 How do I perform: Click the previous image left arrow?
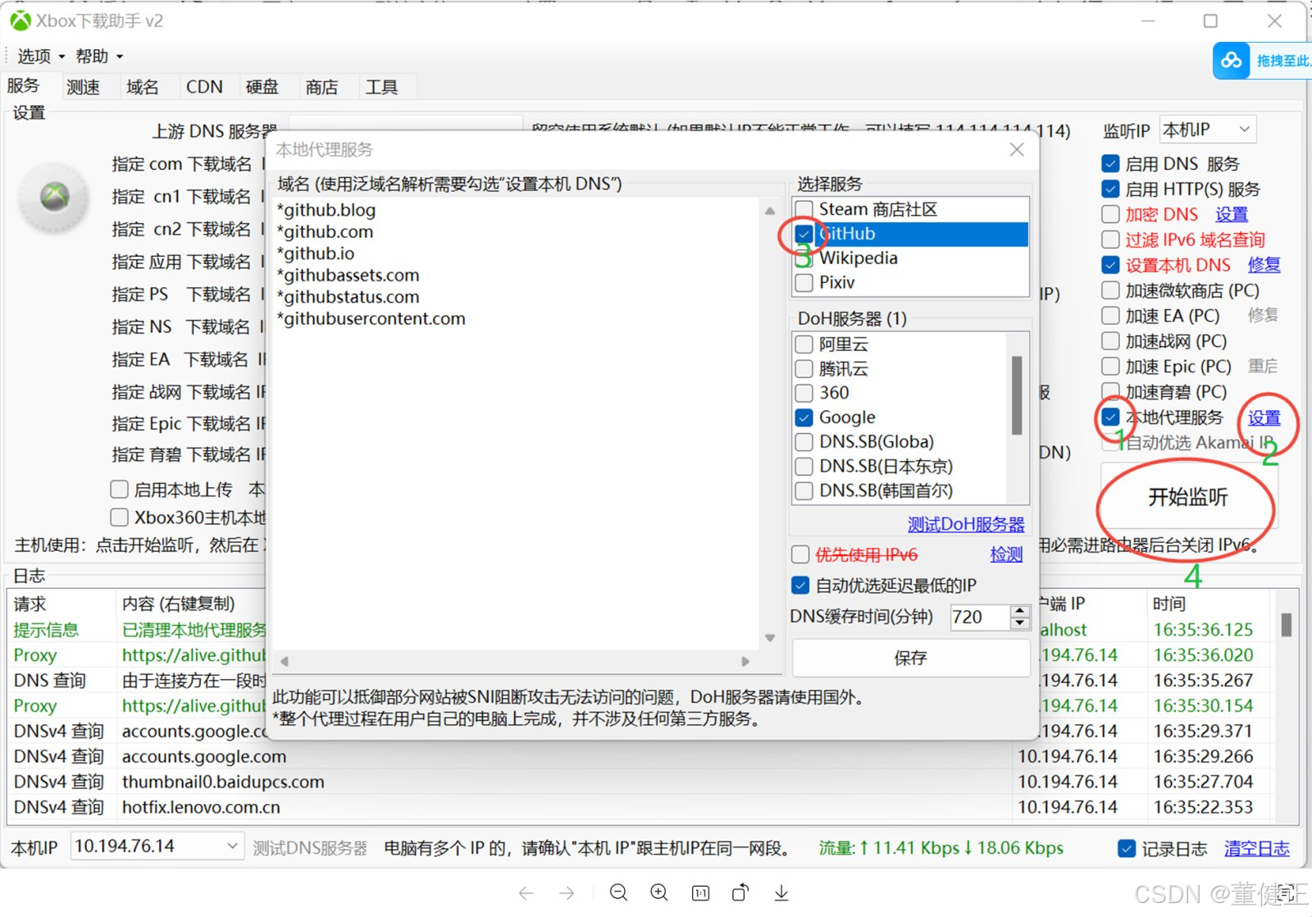pos(526,892)
